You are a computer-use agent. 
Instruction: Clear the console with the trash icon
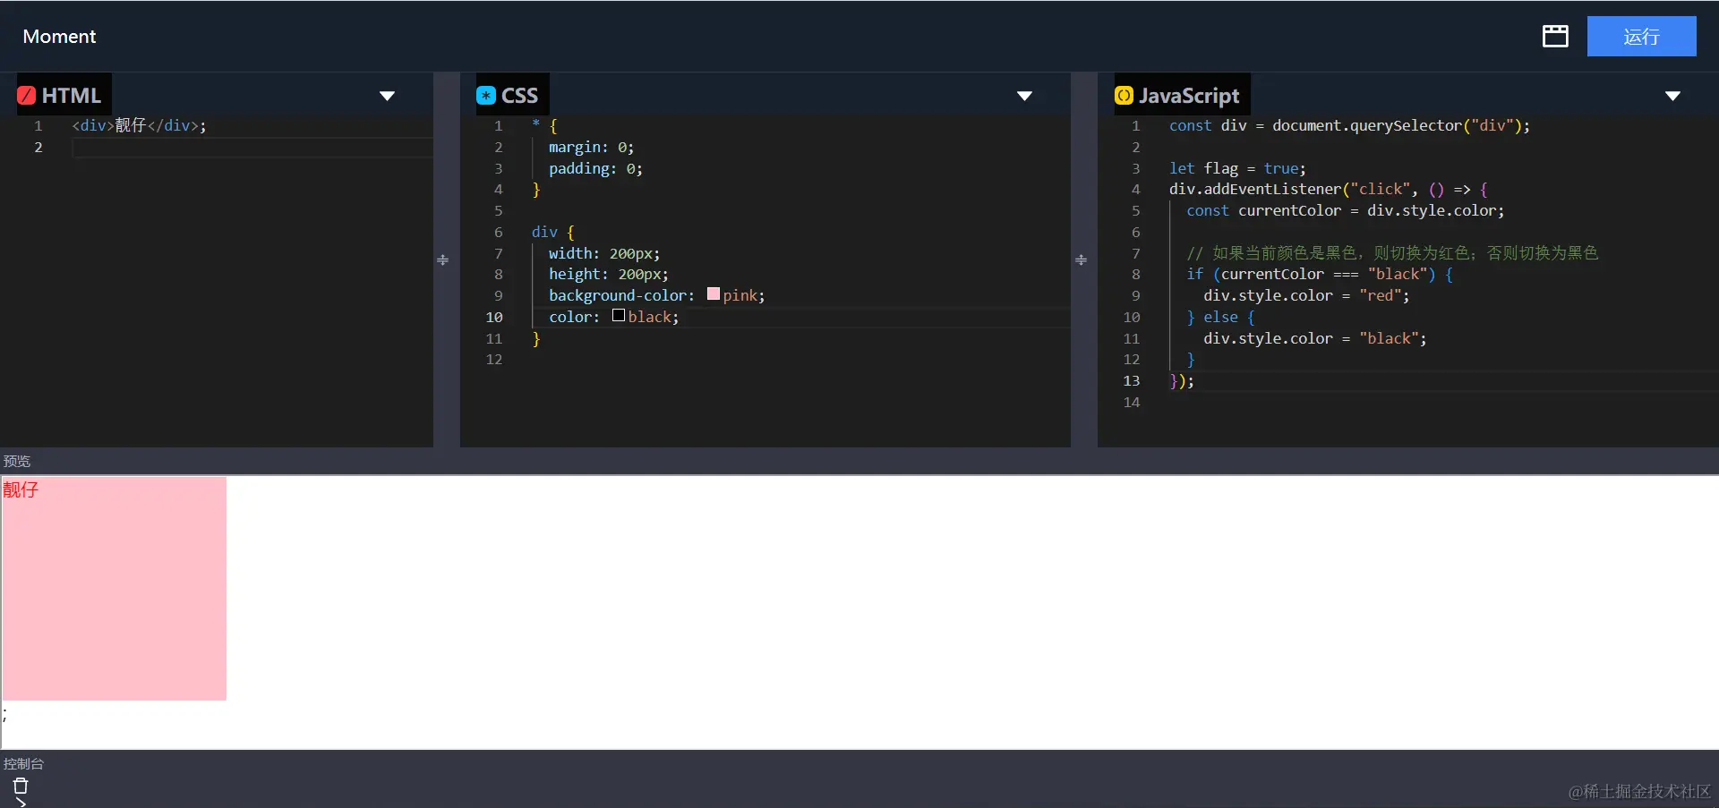[x=21, y=787]
